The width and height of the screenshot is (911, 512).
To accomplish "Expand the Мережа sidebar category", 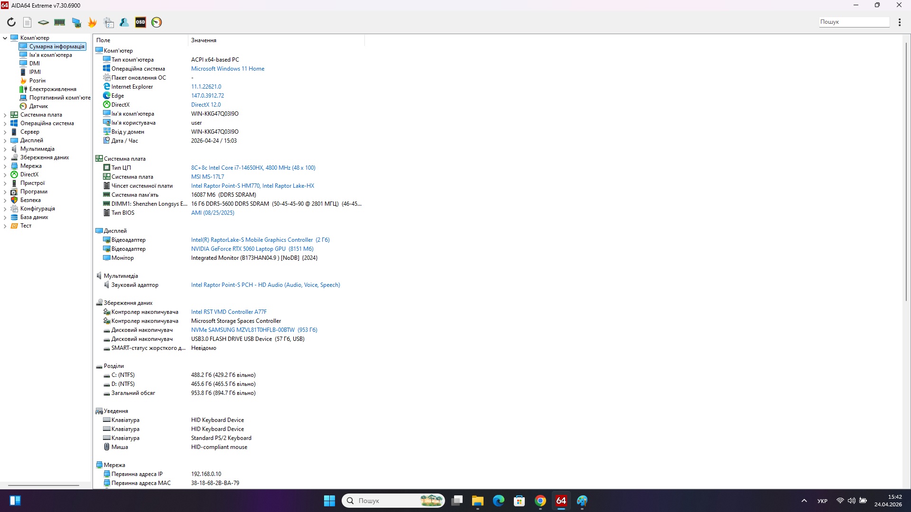I will 5,165.
